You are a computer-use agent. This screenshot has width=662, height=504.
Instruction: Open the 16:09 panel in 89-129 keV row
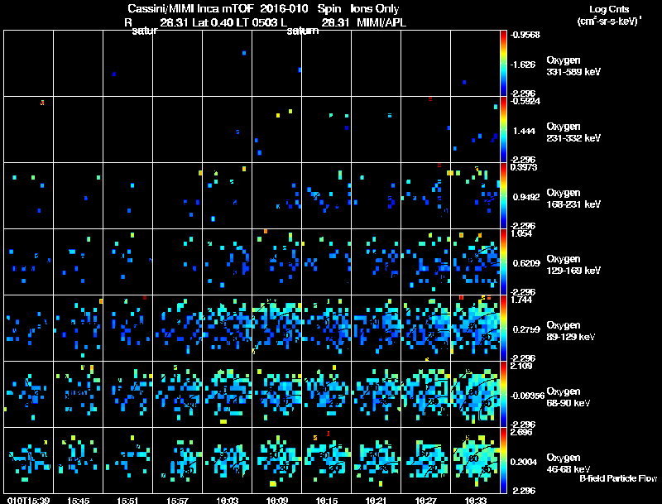click(x=276, y=328)
